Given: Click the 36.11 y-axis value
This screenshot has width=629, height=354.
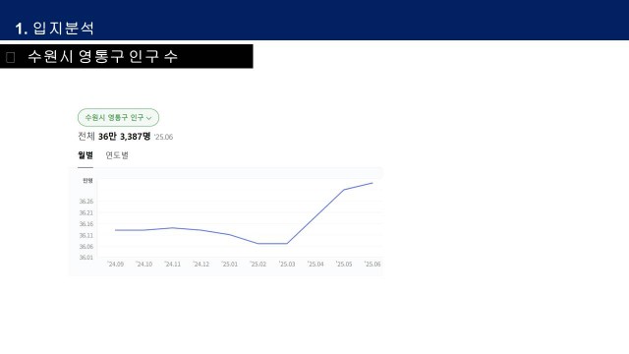Looking at the screenshot, I should pos(86,235).
